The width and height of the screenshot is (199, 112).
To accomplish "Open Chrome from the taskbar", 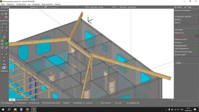I will point(27,109).
